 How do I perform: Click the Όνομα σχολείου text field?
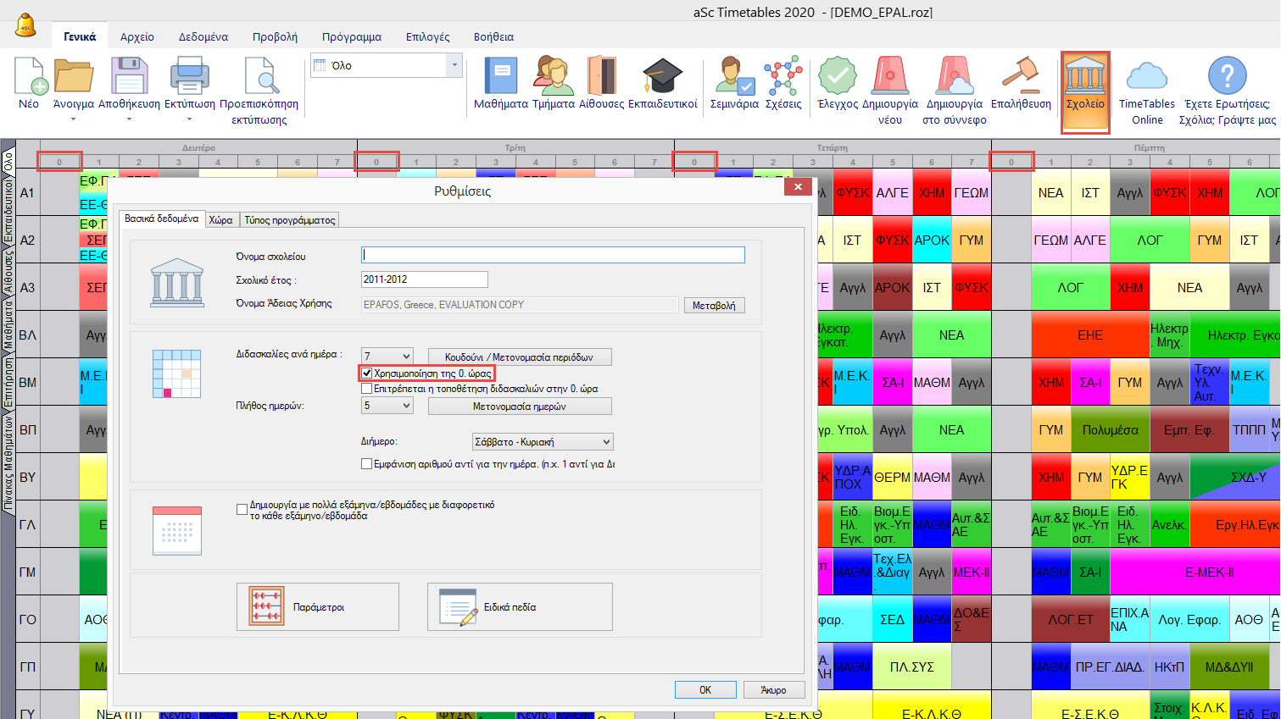(553, 255)
